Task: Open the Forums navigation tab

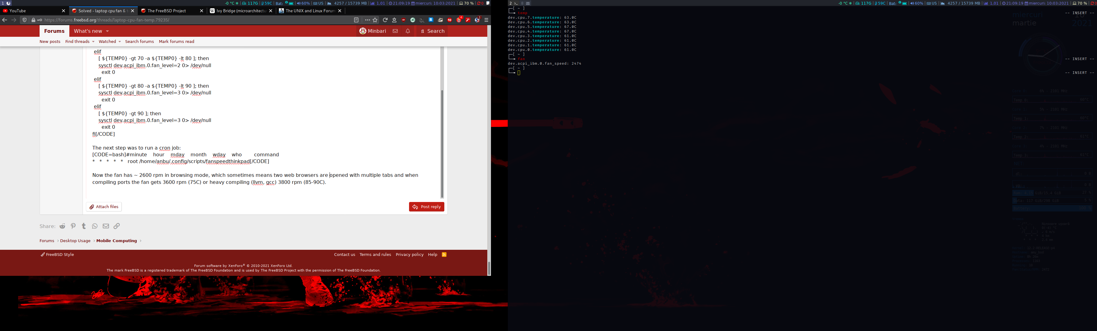Action: (54, 31)
